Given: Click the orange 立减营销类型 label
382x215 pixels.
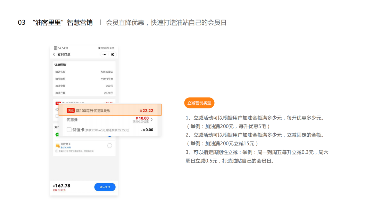Looking at the screenshot, I should point(199,103).
